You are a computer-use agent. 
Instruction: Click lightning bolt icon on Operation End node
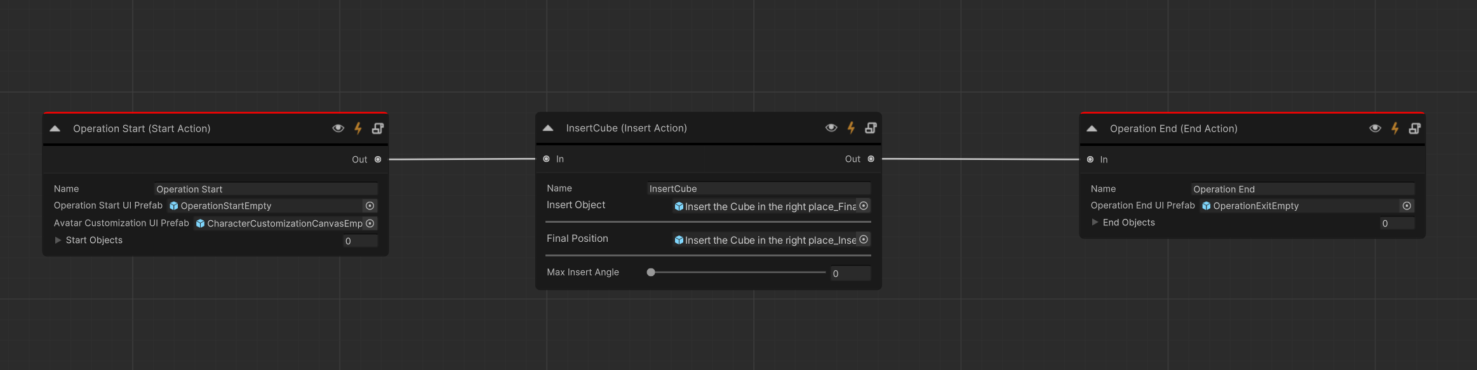[x=1395, y=128]
